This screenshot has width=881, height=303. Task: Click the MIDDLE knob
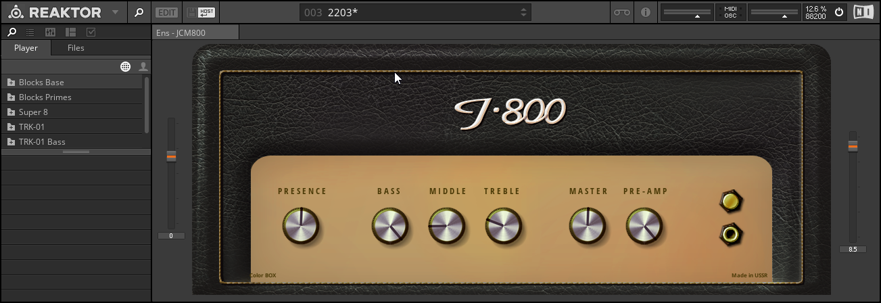pyautogui.click(x=447, y=226)
